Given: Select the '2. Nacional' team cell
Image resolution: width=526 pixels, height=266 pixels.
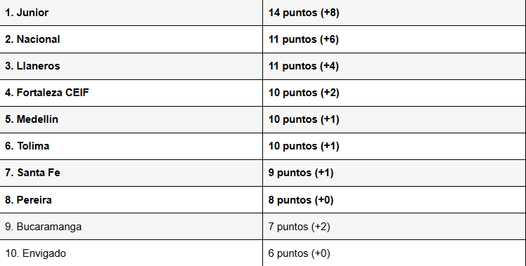Looking at the screenshot, I should 131,39.
